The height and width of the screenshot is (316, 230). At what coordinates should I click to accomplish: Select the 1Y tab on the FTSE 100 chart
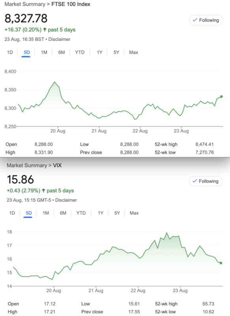coord(99,53)
